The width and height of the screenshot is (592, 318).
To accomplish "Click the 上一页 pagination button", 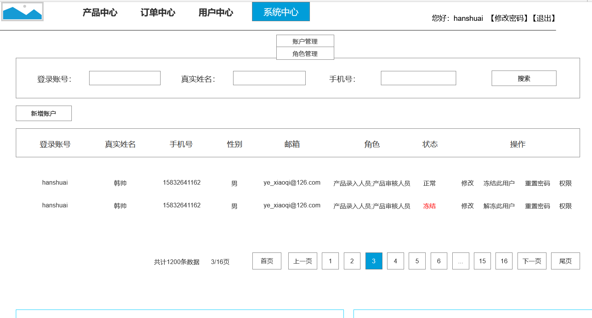I will tap(303, 261).
